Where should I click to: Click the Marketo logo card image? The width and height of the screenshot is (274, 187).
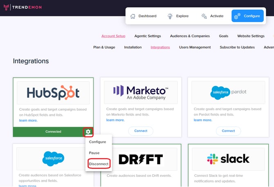[141, 92]
